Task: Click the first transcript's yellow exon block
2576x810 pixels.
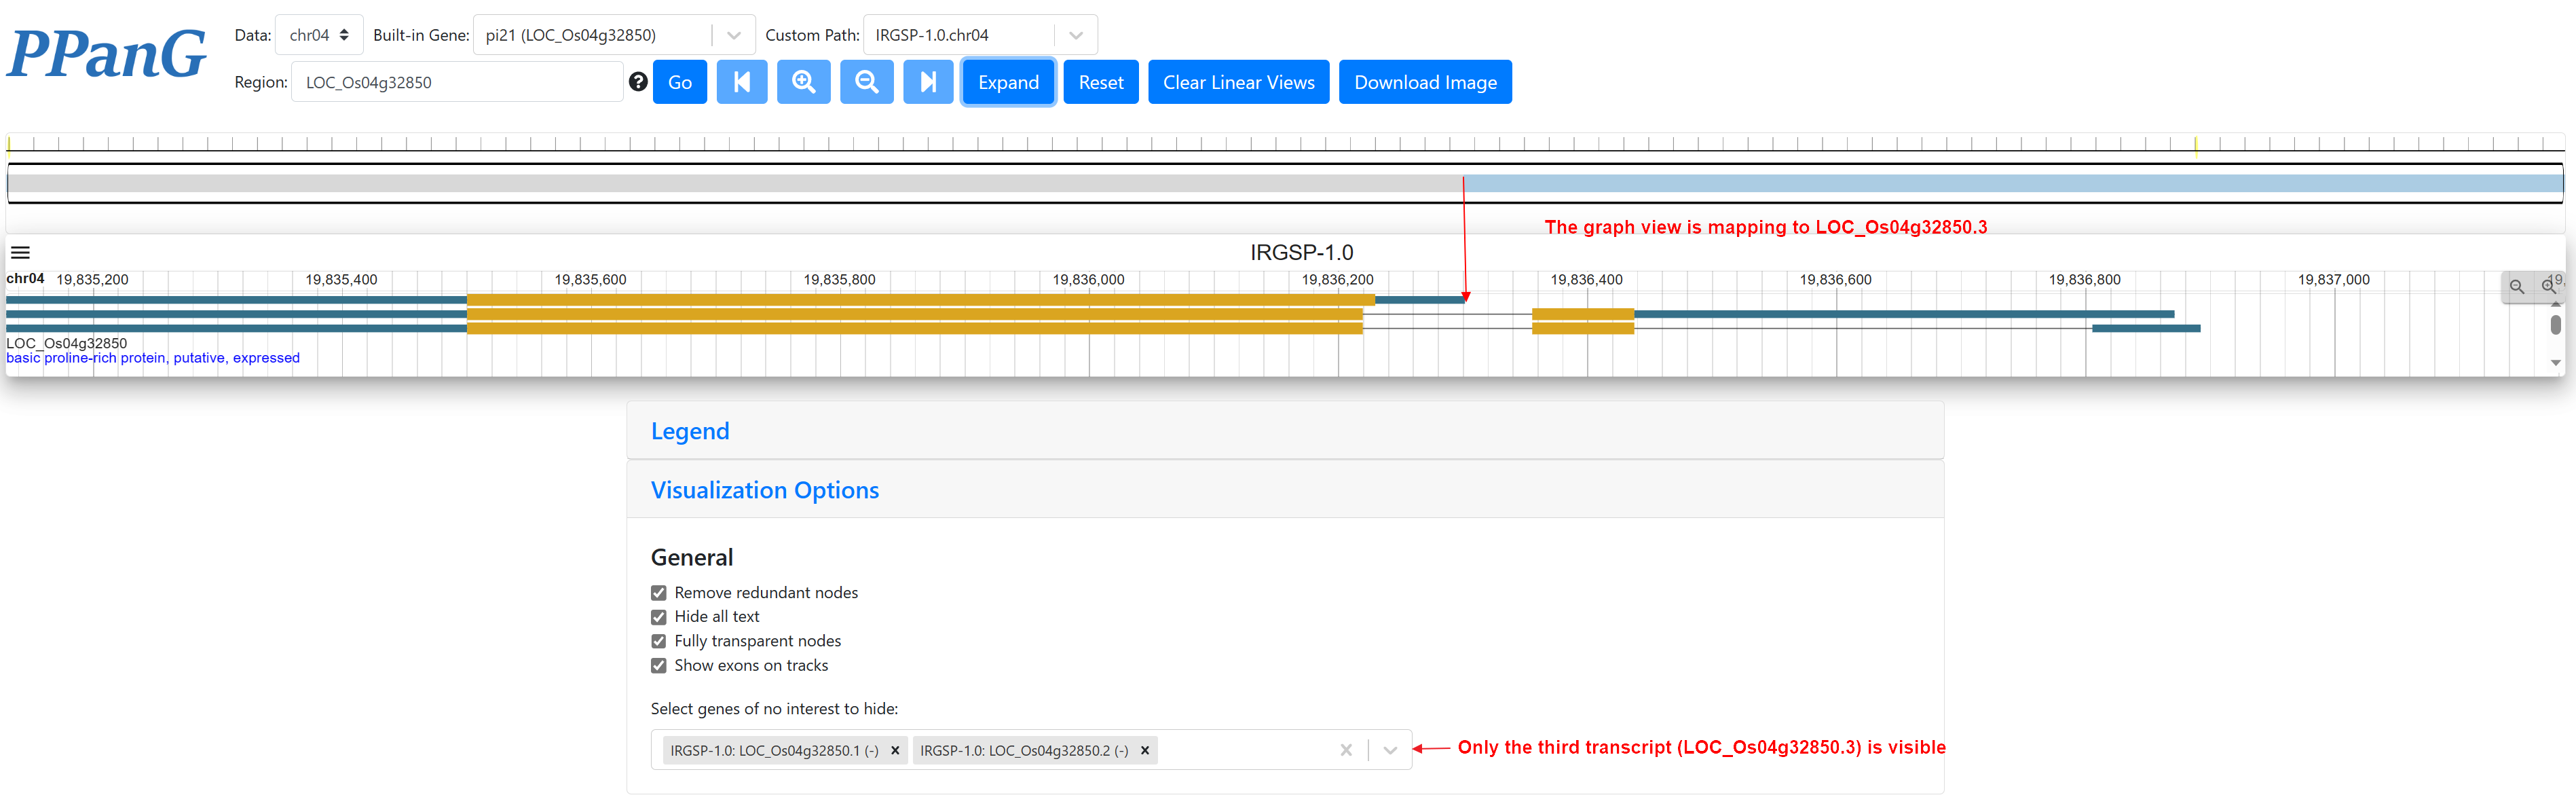Action: [x=920, y=300]
